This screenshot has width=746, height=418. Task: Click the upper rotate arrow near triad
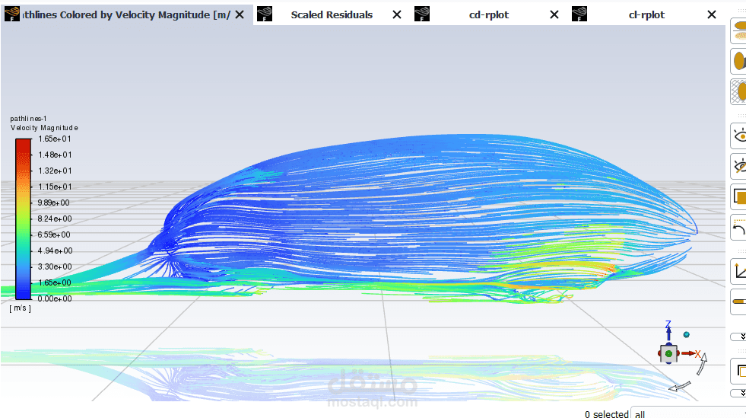tap(702, 364)
